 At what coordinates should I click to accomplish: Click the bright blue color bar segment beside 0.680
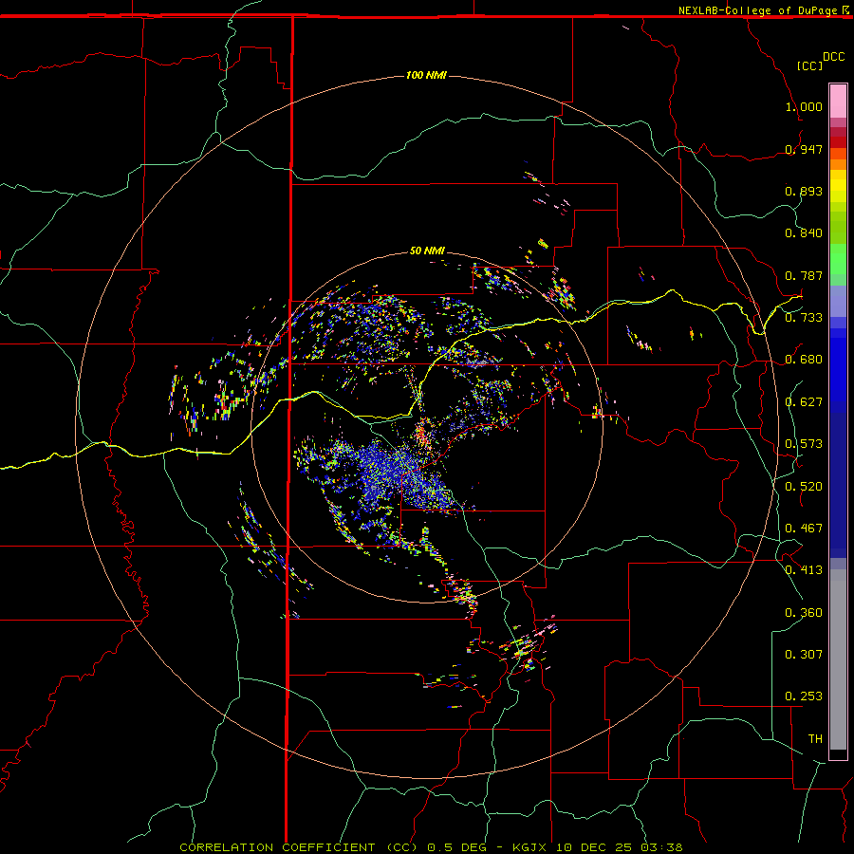coord(838,362)
